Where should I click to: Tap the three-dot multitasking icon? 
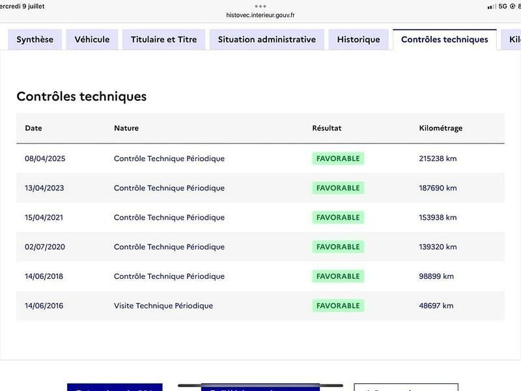pyautogui.click(x=260, y=6)
